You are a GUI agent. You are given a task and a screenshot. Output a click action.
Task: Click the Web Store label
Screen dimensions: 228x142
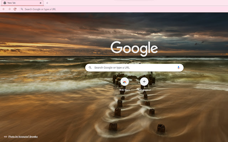(124, 90)
